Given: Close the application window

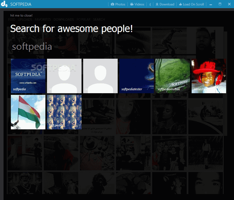Looking at the screenshot, I should pyautogui.click(x=229, y=4).
